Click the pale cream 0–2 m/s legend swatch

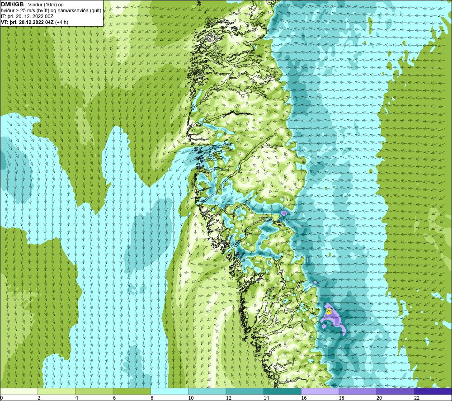[19, 391]
